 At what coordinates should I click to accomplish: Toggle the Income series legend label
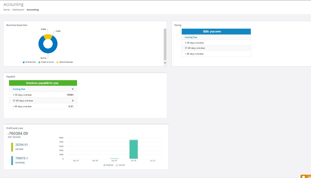(122, 165)
